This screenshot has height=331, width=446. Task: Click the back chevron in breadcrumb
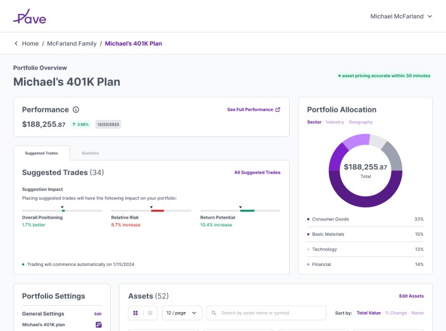pyautogui.click(x=16, y=44)
